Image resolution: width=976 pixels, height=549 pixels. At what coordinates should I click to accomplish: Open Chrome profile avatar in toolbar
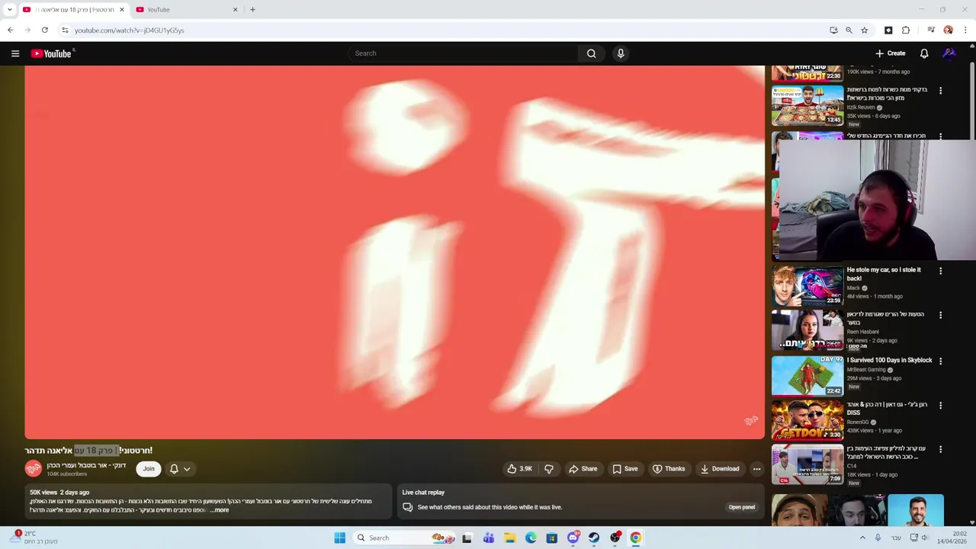pos(949,30)
